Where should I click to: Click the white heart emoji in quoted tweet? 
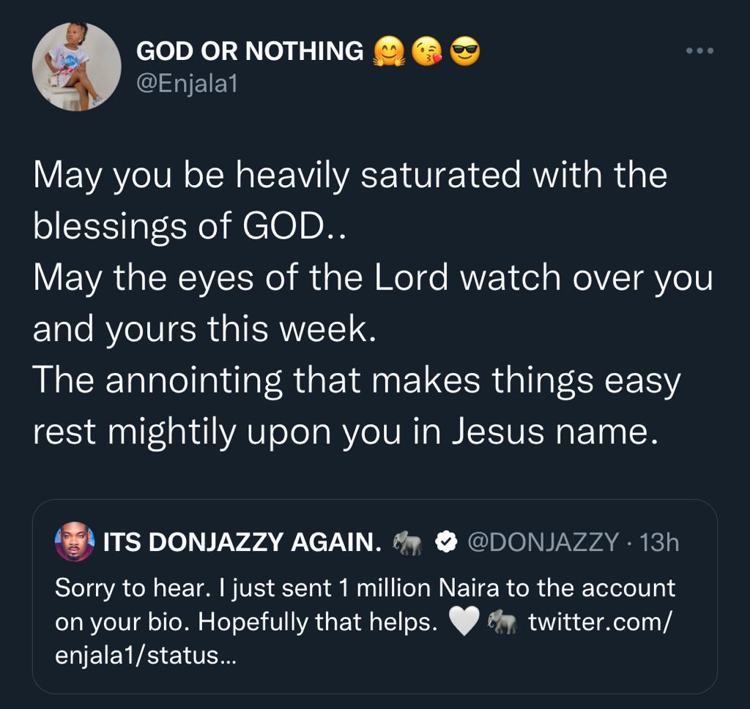(464, 622)
